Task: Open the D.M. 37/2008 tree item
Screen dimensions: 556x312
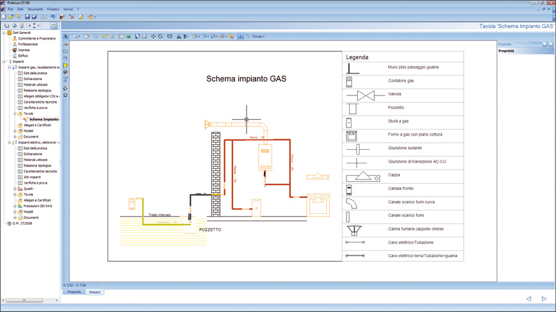Action: [x=22, y=224]
